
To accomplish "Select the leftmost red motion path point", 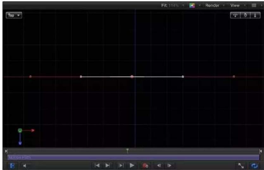I will [30, 77].
